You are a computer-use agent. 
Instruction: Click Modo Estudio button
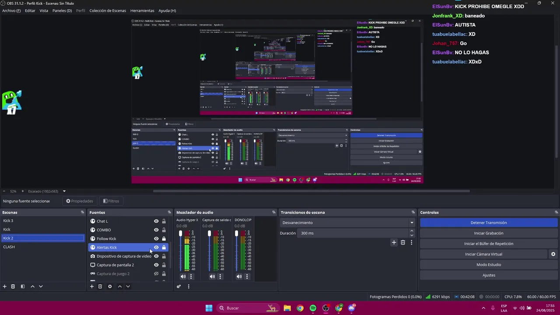coord(489,265)
